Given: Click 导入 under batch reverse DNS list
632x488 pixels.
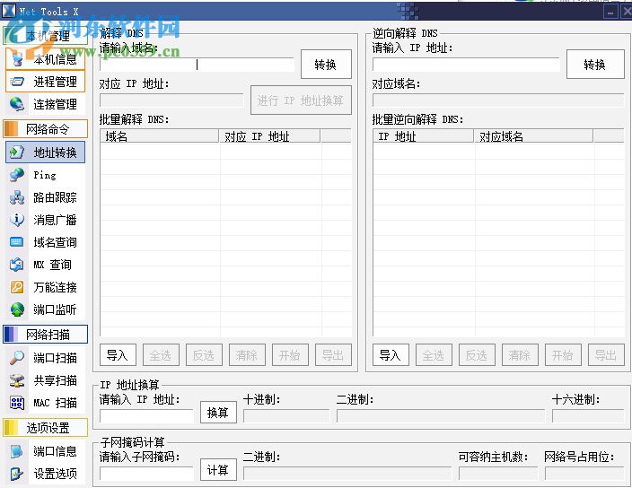Looking at the screenshot, I should tap(391, 355).
